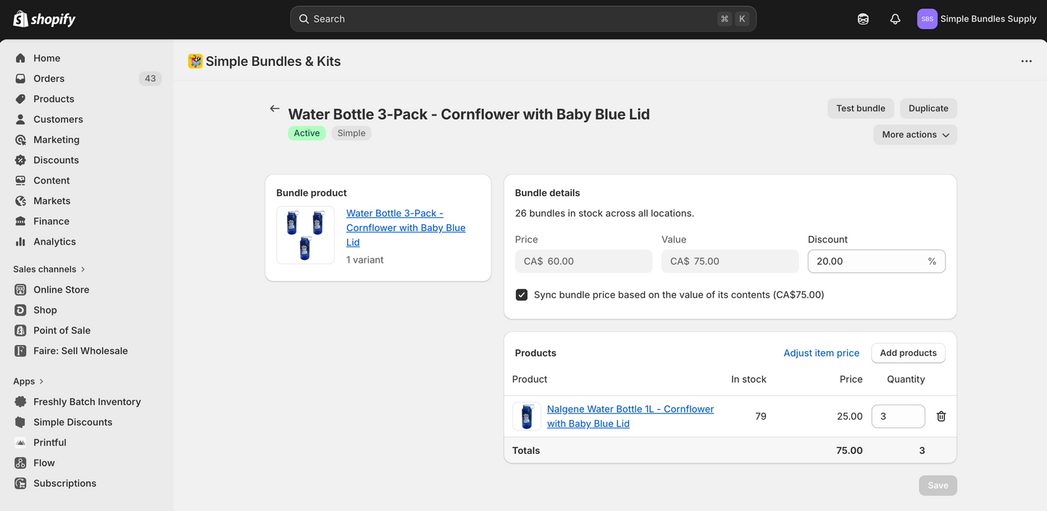Screen dimensions: 1047x511
Task: Expand the Apps section
Action: point(28,381)
